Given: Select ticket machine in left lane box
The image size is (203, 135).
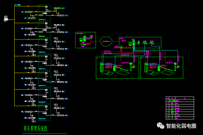Looking at the screenshot, I should [102, 67].
